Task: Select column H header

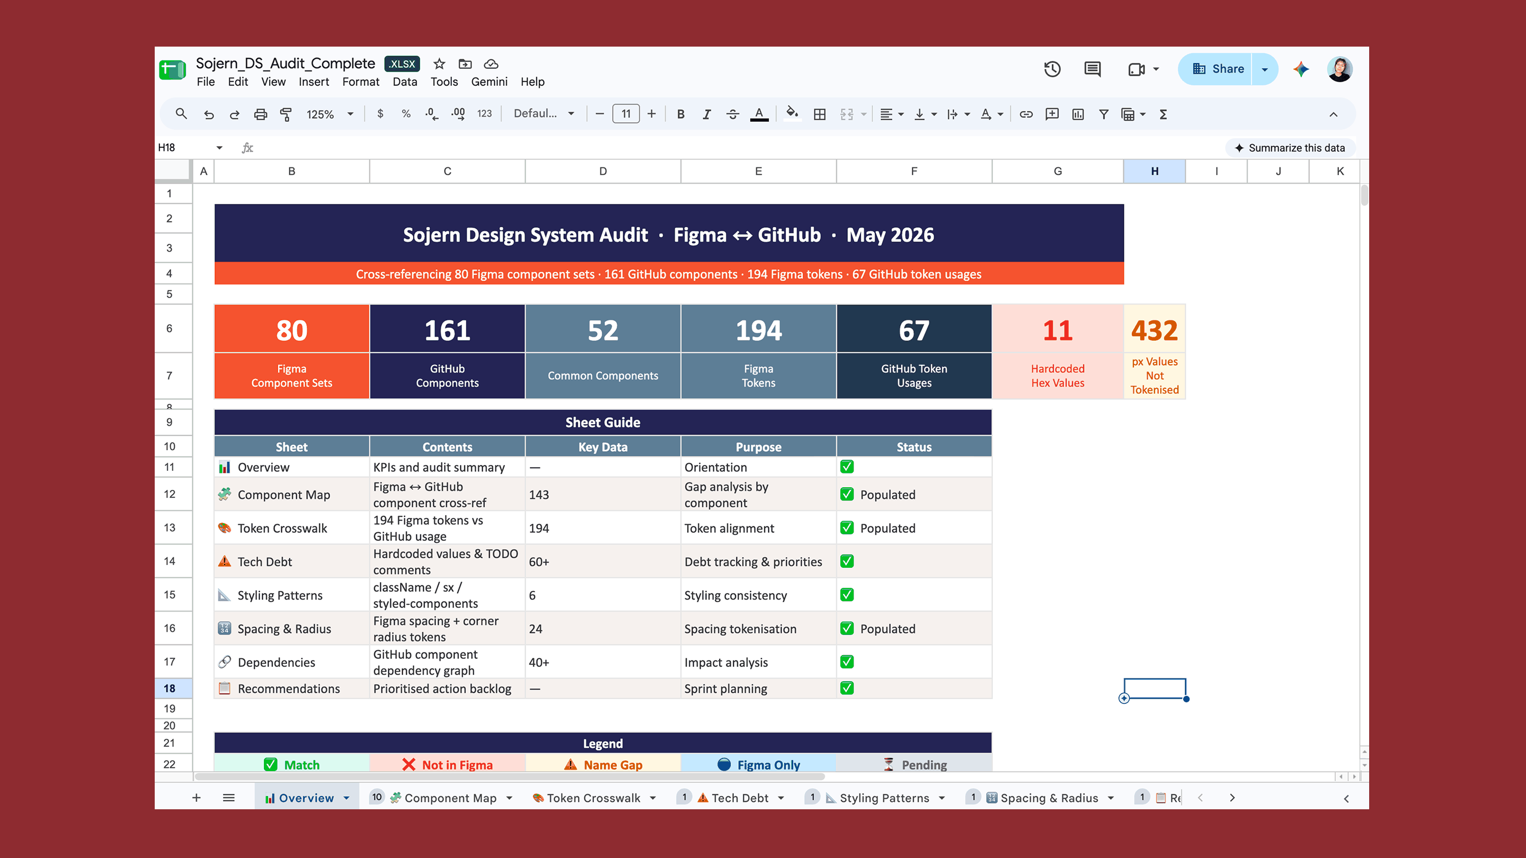Action: pyautogui.click(x=1155, y=171)
